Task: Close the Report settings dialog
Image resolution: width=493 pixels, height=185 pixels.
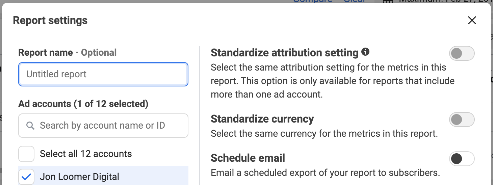Action: (x=472, y=21)
